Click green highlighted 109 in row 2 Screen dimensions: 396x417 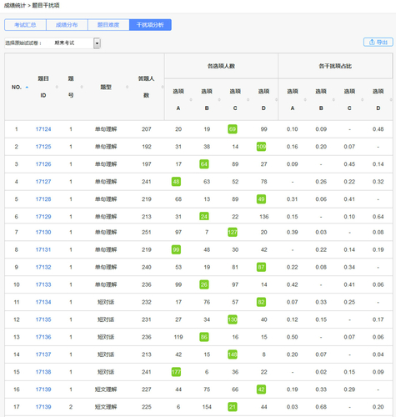(261, 147)
